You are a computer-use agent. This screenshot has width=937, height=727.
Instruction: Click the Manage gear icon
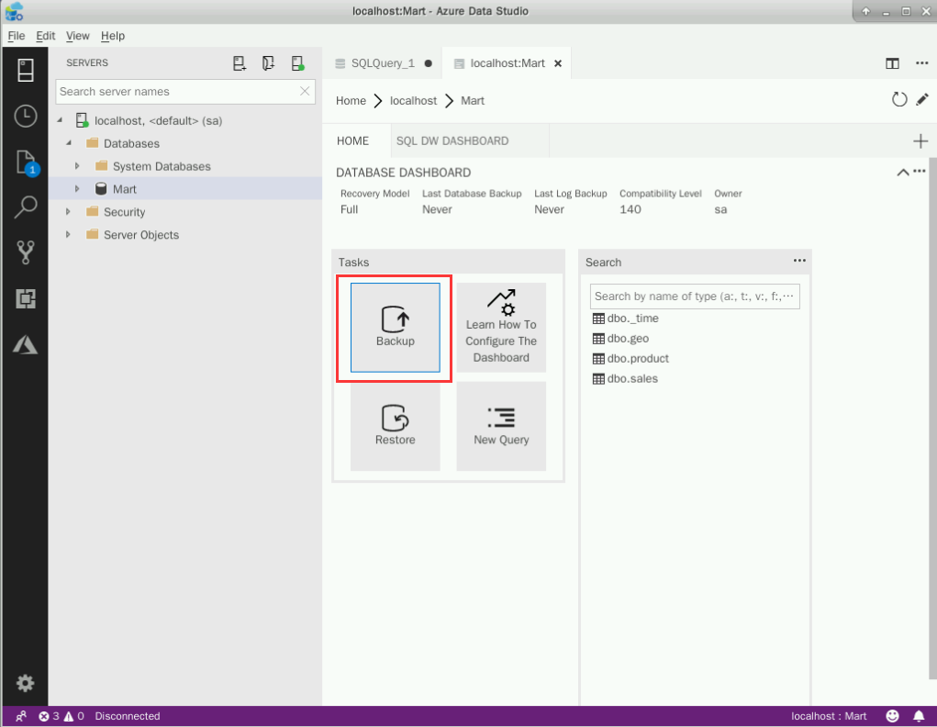coord(25,683)
